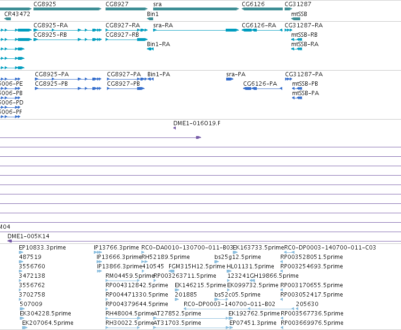Select the DME1-005K14 clone label
Image resolution: width=401 pixels, height=330 pixels.
coord(28,236)
